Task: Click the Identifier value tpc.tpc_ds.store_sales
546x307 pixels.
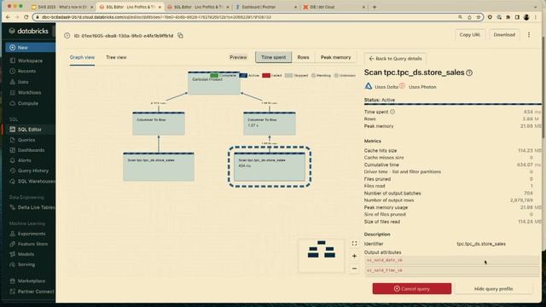Action: coord(481,244)
